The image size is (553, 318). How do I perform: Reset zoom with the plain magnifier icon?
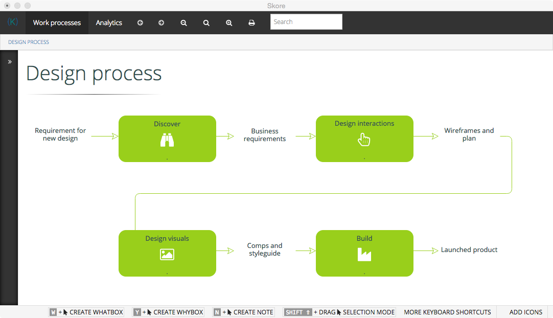(206, 23)
